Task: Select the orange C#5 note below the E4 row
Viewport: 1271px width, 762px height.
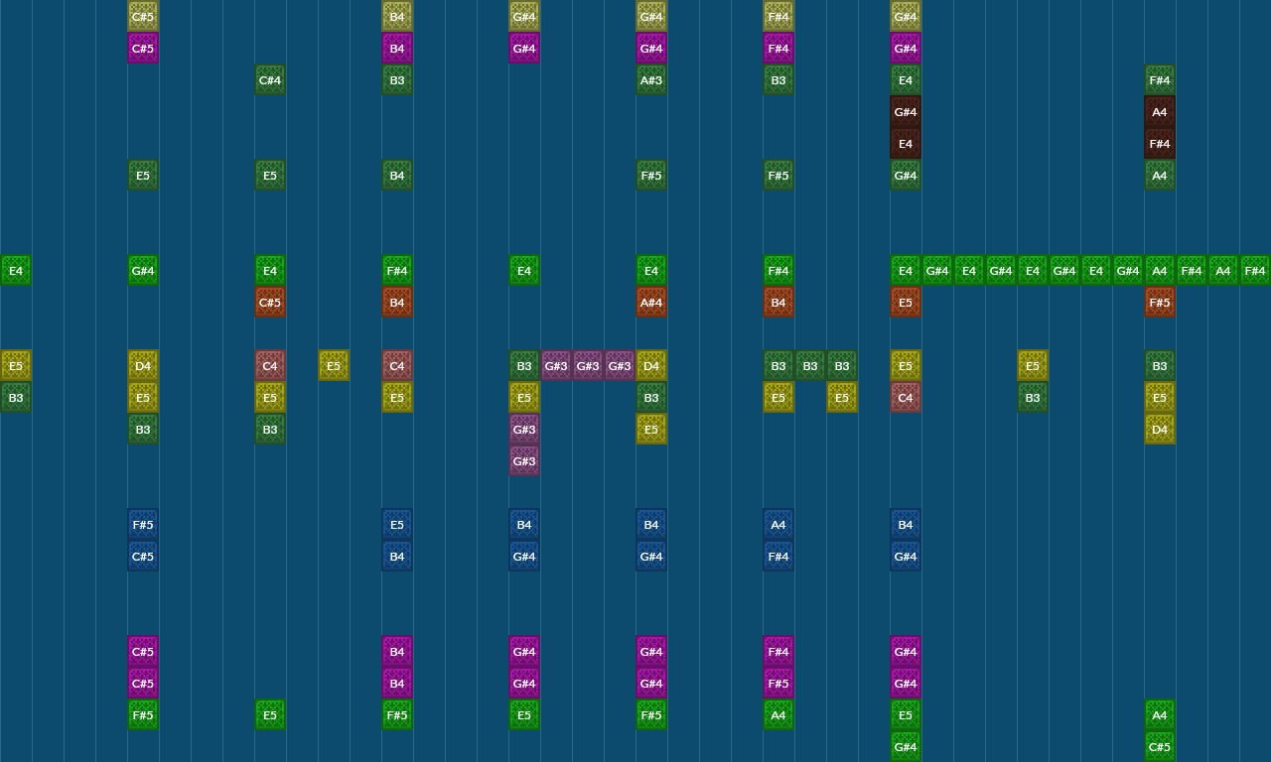Action: pos(269,302)
